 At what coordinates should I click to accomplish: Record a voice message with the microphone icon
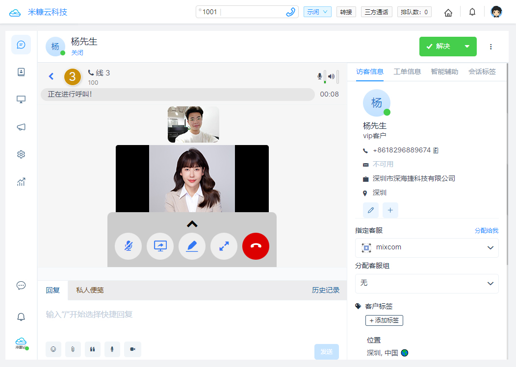point(112,349)
